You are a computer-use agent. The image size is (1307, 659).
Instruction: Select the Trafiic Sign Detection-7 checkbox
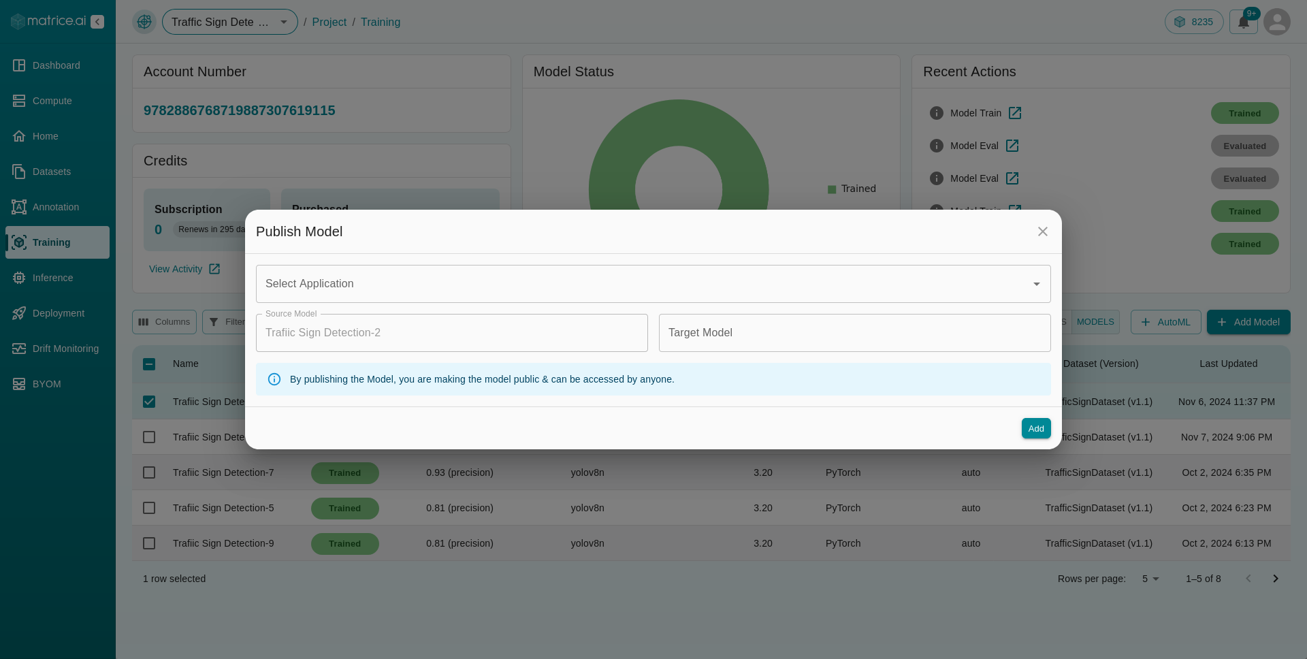[149, 472]
